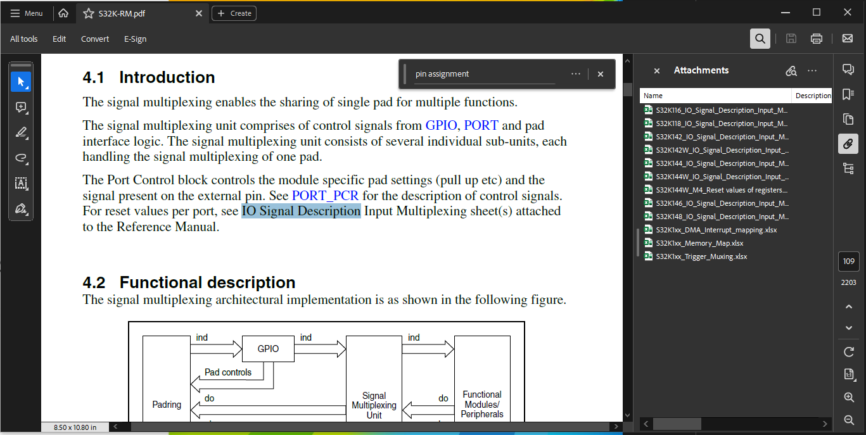Click the page number input showing 109

(848, 261)
